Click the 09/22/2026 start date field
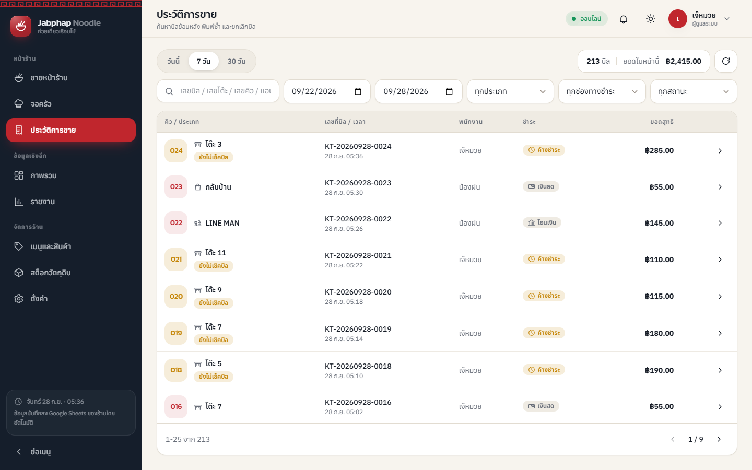The height and width of the screenshot is (470, 752). (327, 91)
